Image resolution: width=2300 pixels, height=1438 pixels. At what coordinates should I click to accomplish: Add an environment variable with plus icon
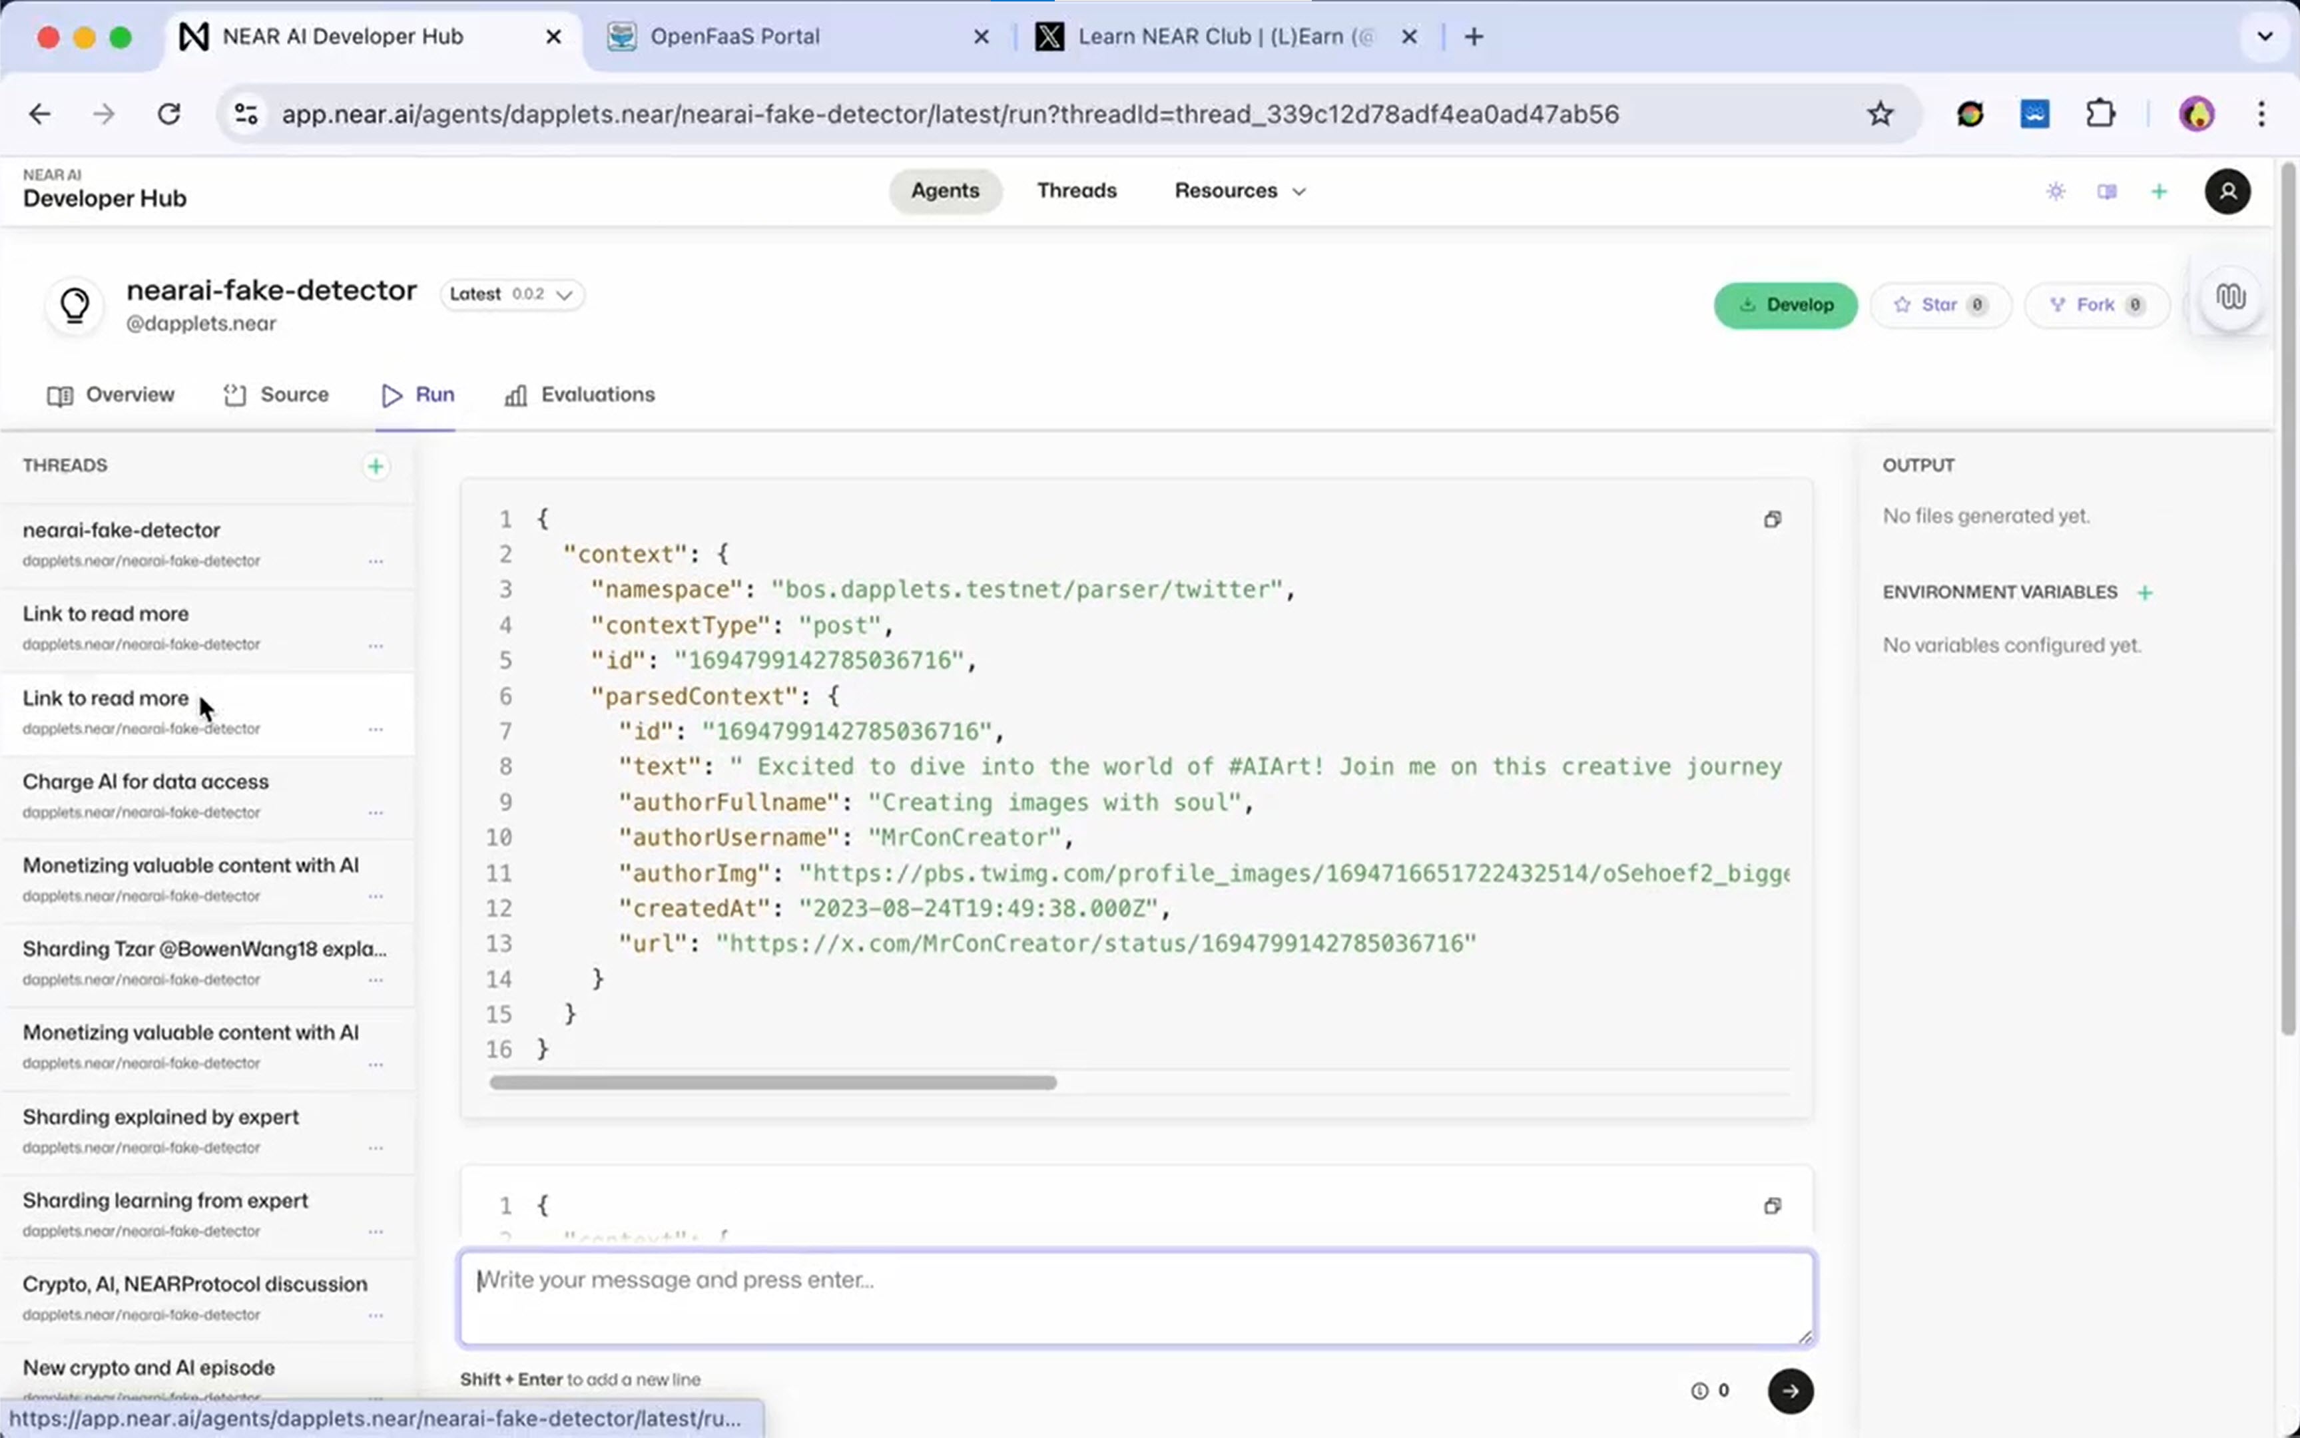click(2144, 593)
